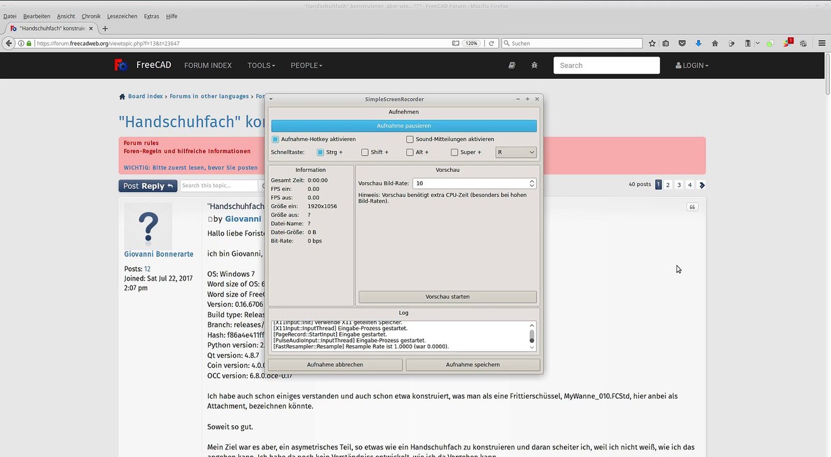This screenshot has height=457, width=831.
Task: Click Vorschau Bild-Rate spinner arrows
Action: pyautogui.click(x=532, y=183)
